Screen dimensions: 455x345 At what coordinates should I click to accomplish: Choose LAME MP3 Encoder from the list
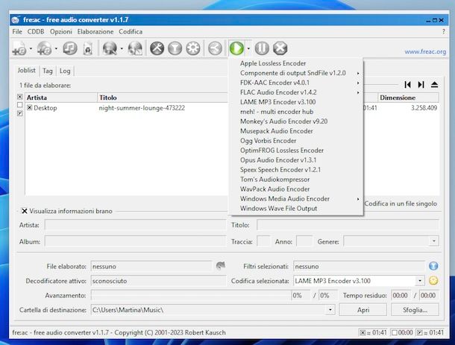(x=277, y=102)
